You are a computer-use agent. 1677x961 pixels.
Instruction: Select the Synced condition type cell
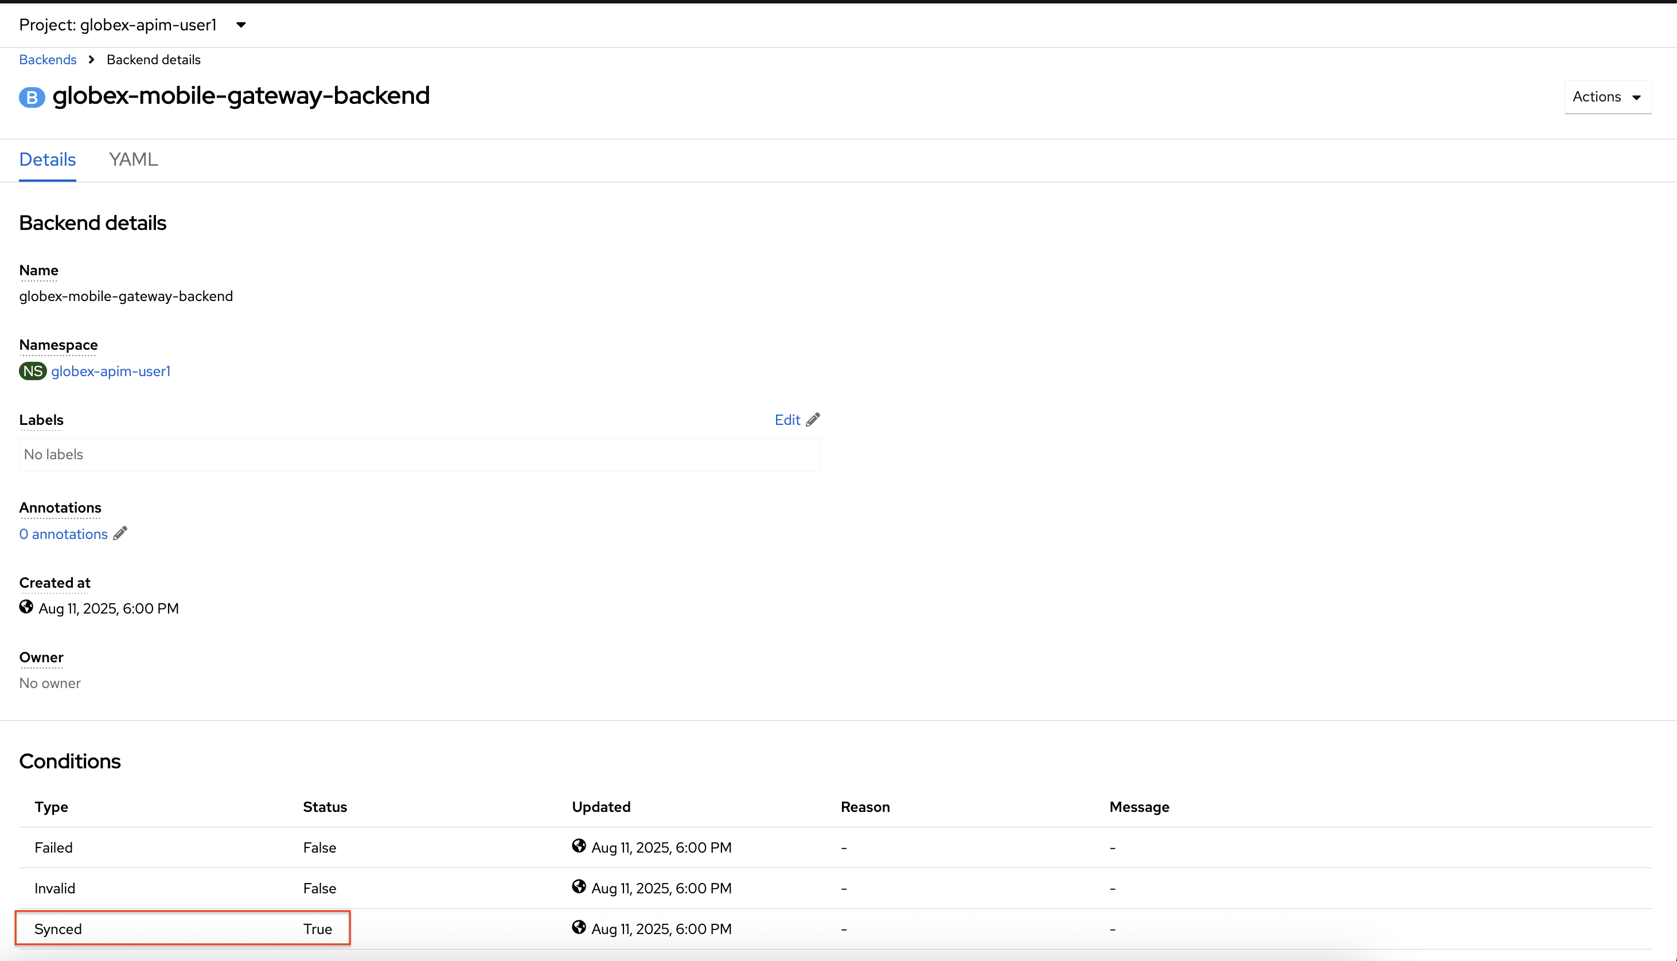[x=58, y=929]
